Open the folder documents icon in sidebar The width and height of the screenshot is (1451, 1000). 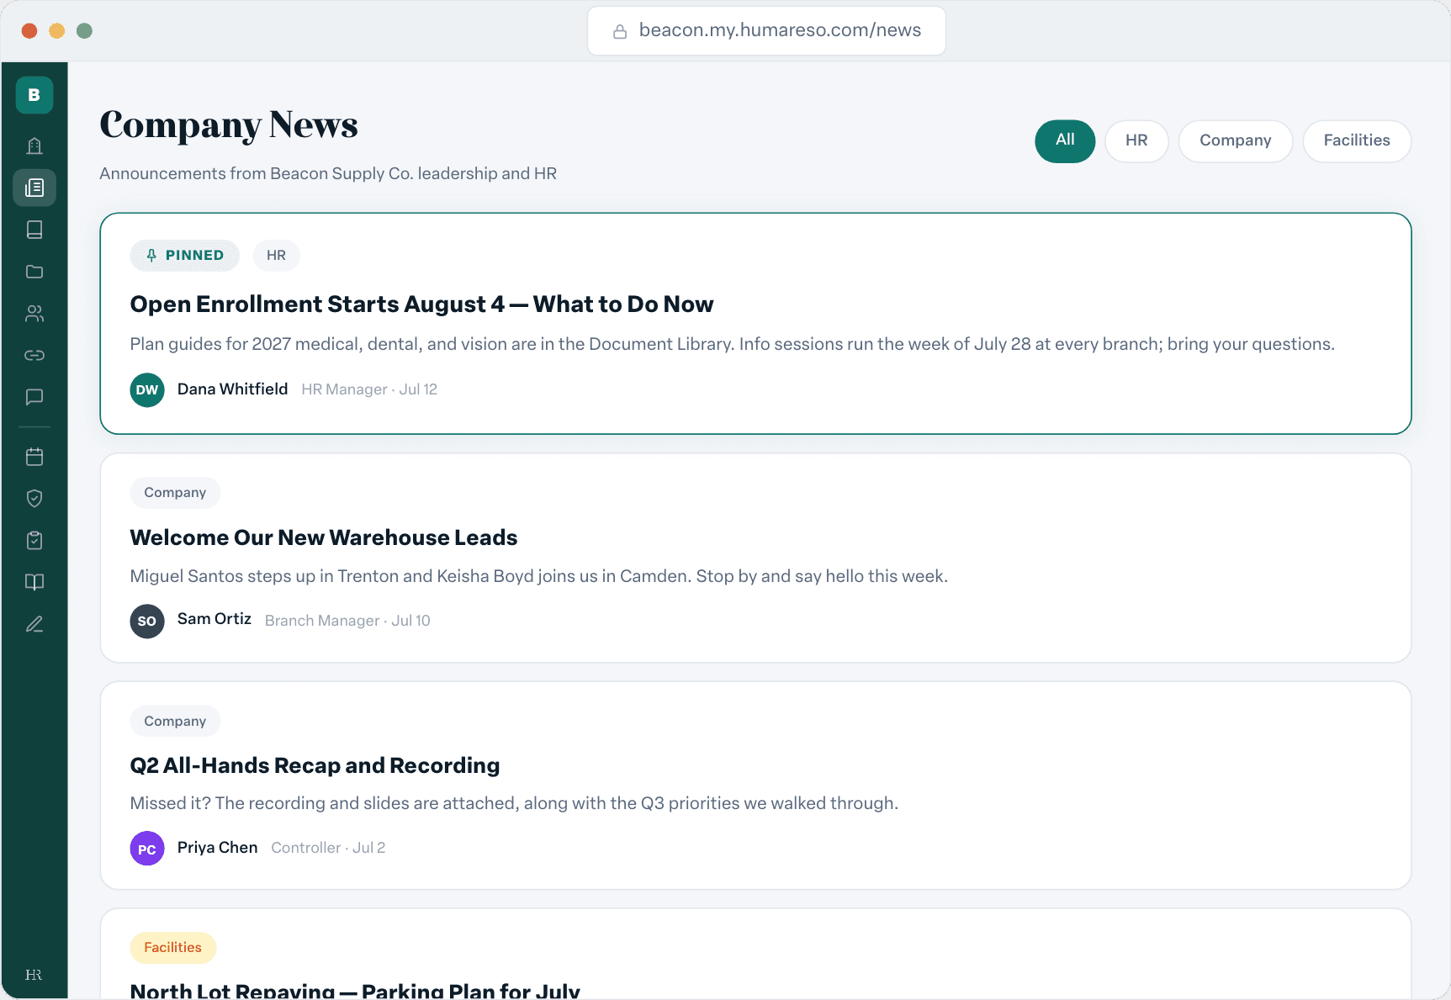point(34,272)
